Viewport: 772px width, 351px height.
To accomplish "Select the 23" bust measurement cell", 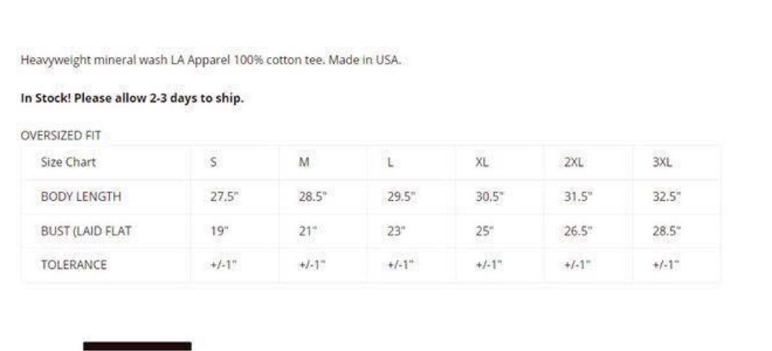I will (x=397, y=231).
